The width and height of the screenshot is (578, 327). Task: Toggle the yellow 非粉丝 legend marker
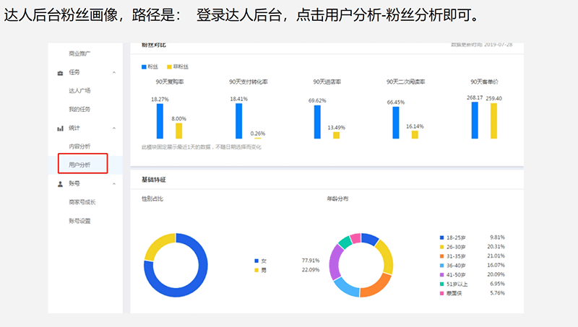click(169, 66)
